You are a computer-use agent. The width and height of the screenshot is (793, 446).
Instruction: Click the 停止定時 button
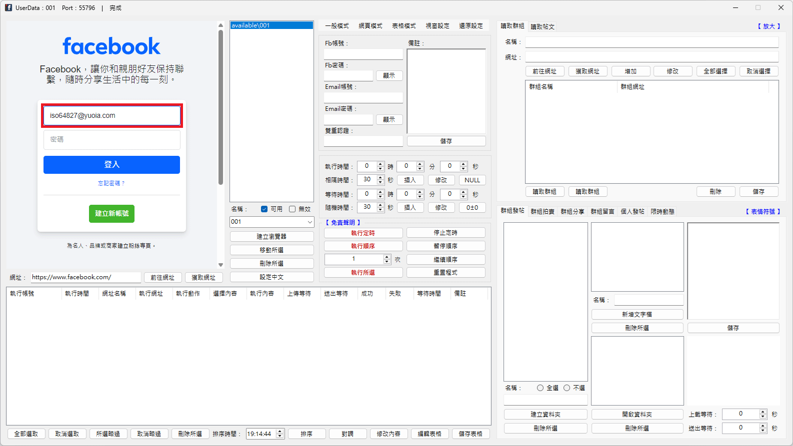(x=445, y=233)
